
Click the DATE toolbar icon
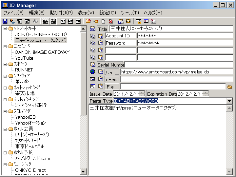[70, 21]
